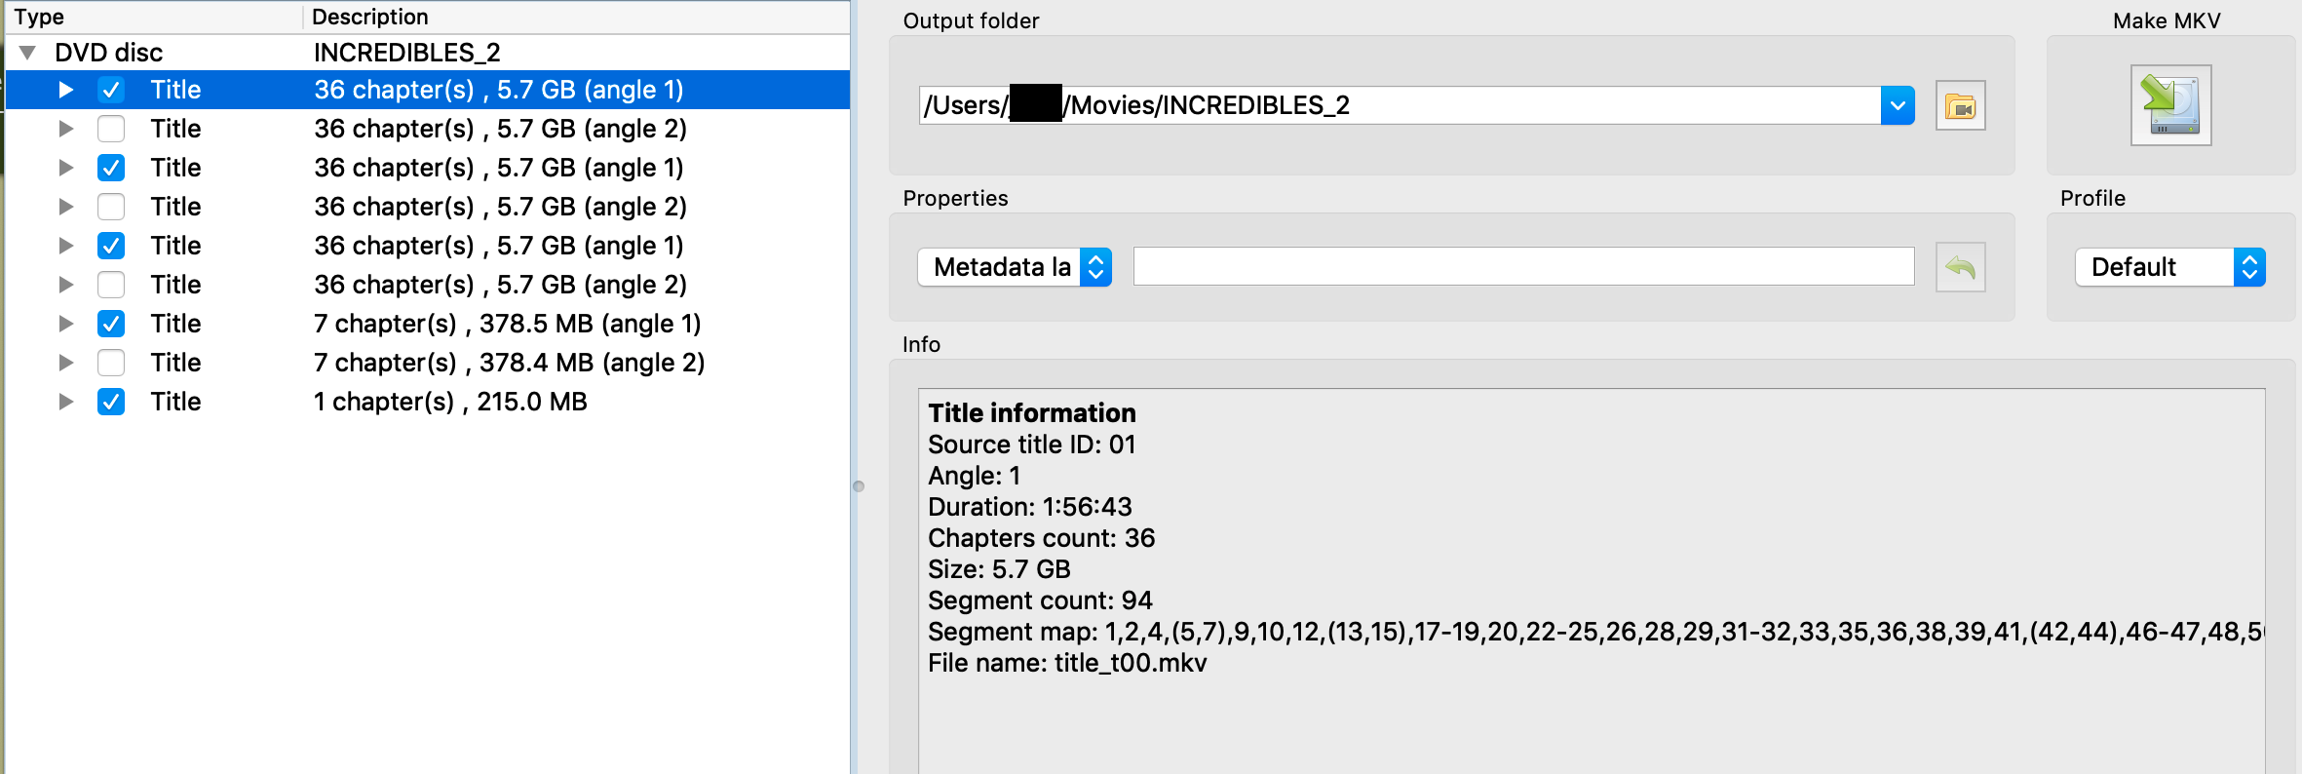Check the first 5.7 GB angle 2 title

click(x=111, y=129)
